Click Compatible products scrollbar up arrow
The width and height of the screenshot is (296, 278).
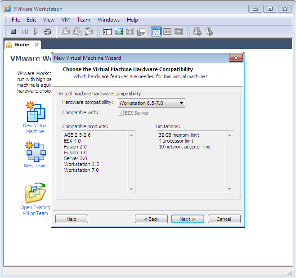tap(131, 135)
